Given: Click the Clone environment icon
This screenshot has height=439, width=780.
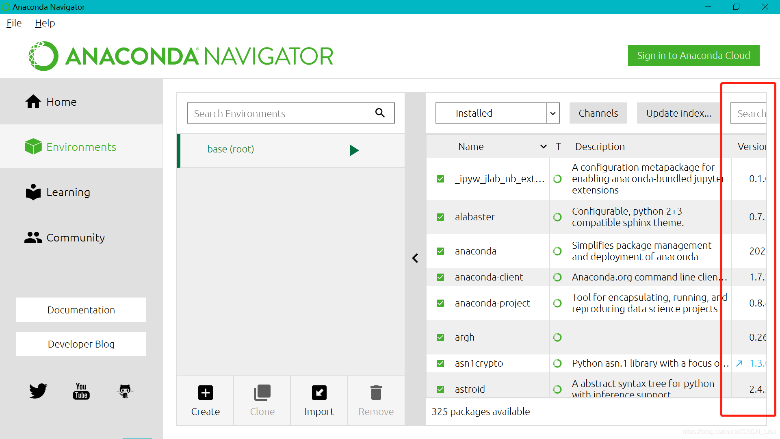Looking at the screenshot, I should [262, 393].
